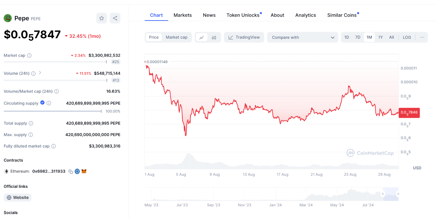The width and height of the screenshot is (436, 219).
Task: Click the Market cap value $3,300,982,532
Action: pos(104,55)
